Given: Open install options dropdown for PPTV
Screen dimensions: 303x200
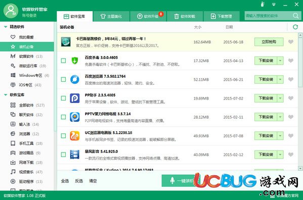Looking at the screenshot, I should tap(280, 117).
